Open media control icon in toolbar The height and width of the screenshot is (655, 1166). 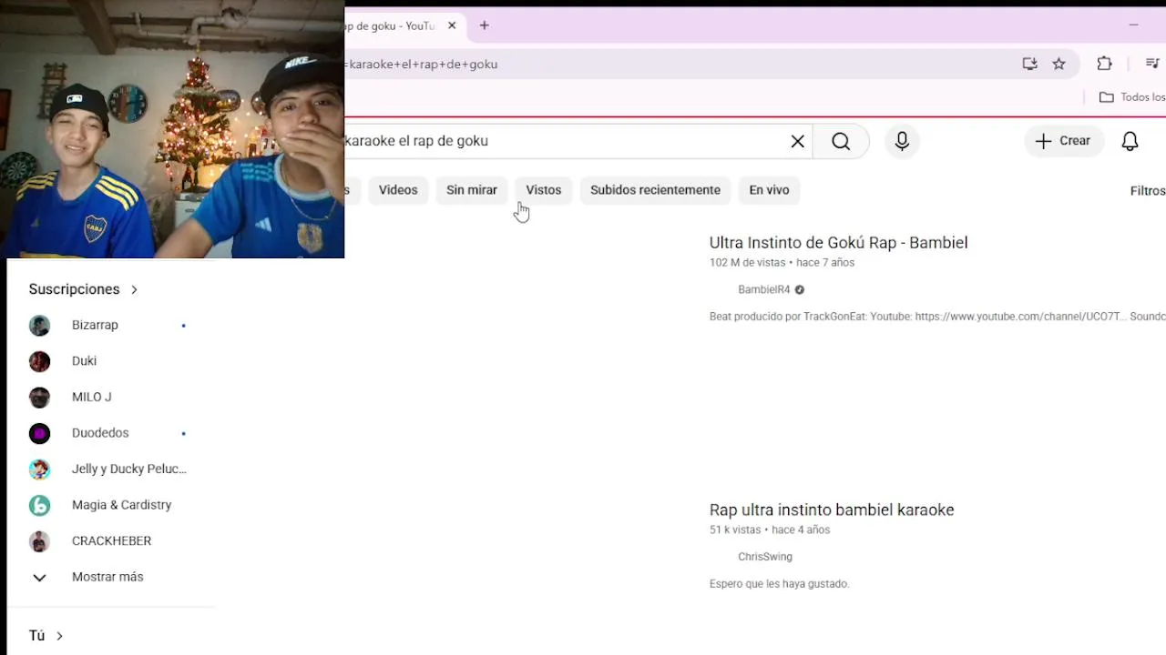pyautogui.click(x=1152, y=64)
